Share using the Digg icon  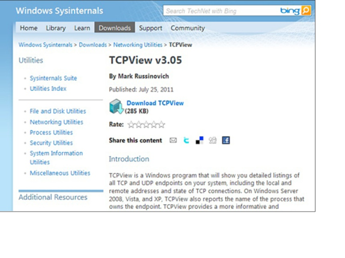click(212, 140)
